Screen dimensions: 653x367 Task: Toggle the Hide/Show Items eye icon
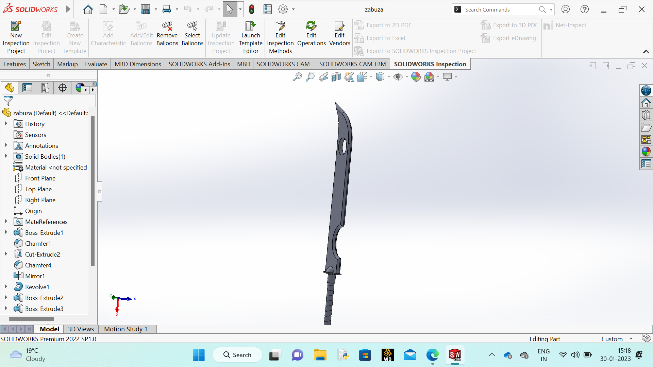point(397,77)
